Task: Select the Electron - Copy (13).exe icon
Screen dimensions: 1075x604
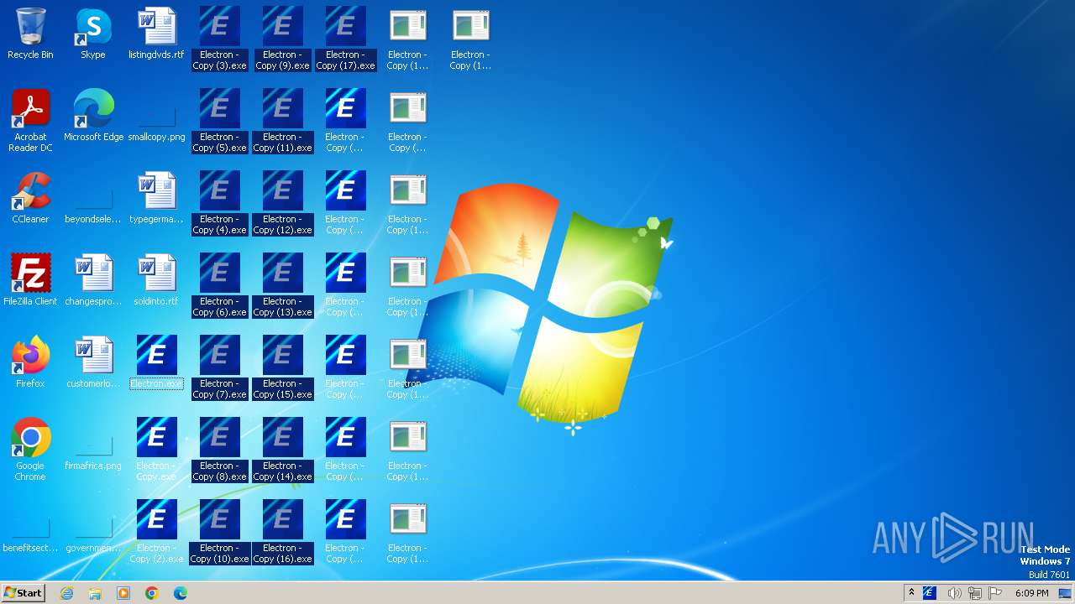Action: (x=282, y=284)
